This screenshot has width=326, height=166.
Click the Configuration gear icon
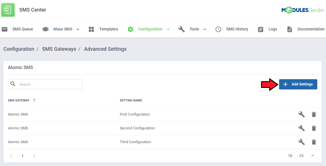point(131,29)
